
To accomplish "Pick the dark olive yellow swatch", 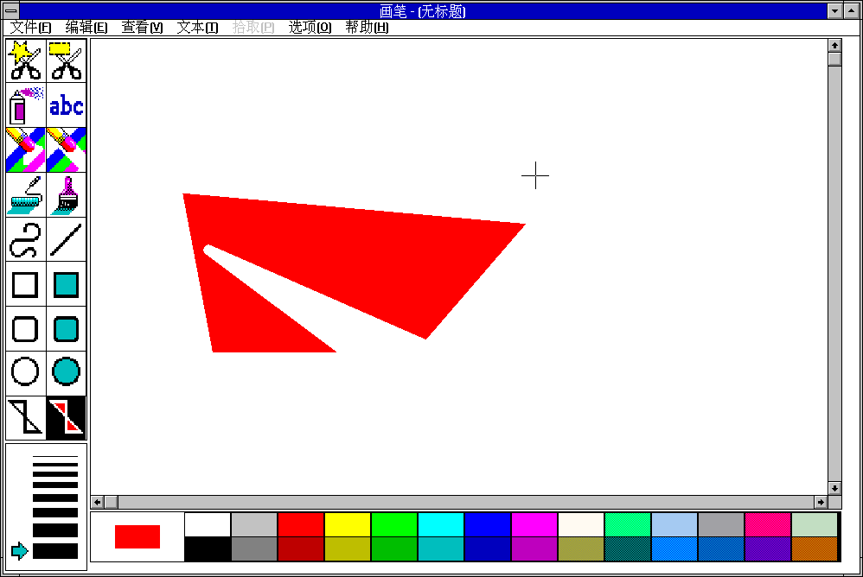I will tap(348, 549).
